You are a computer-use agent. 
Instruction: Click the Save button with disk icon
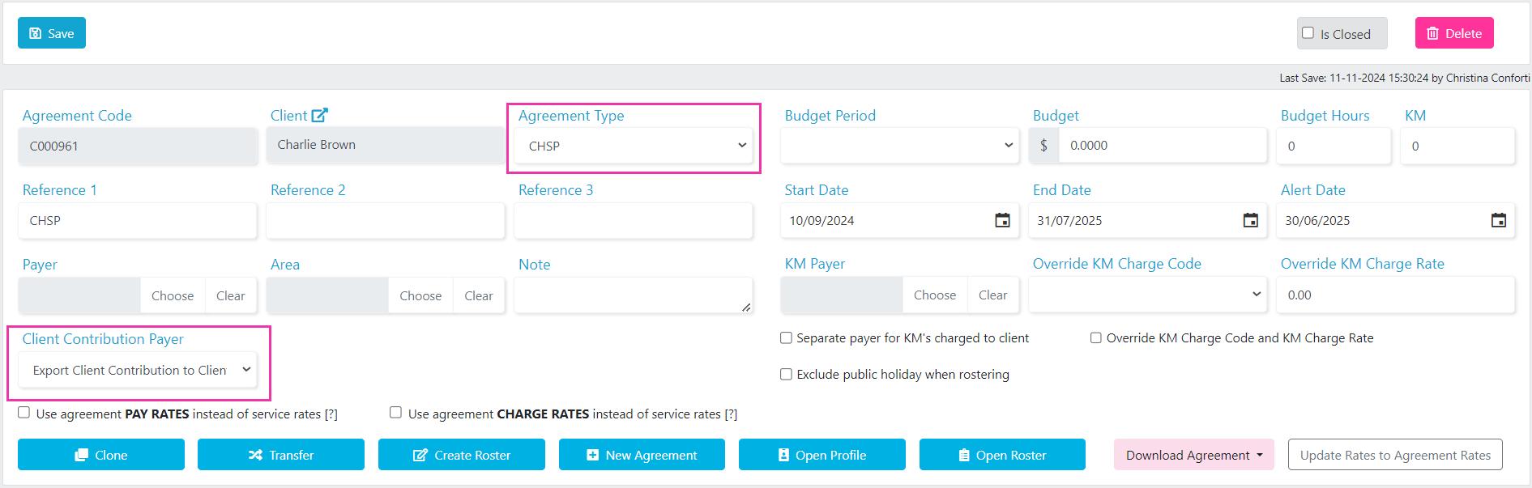(52, 33)
